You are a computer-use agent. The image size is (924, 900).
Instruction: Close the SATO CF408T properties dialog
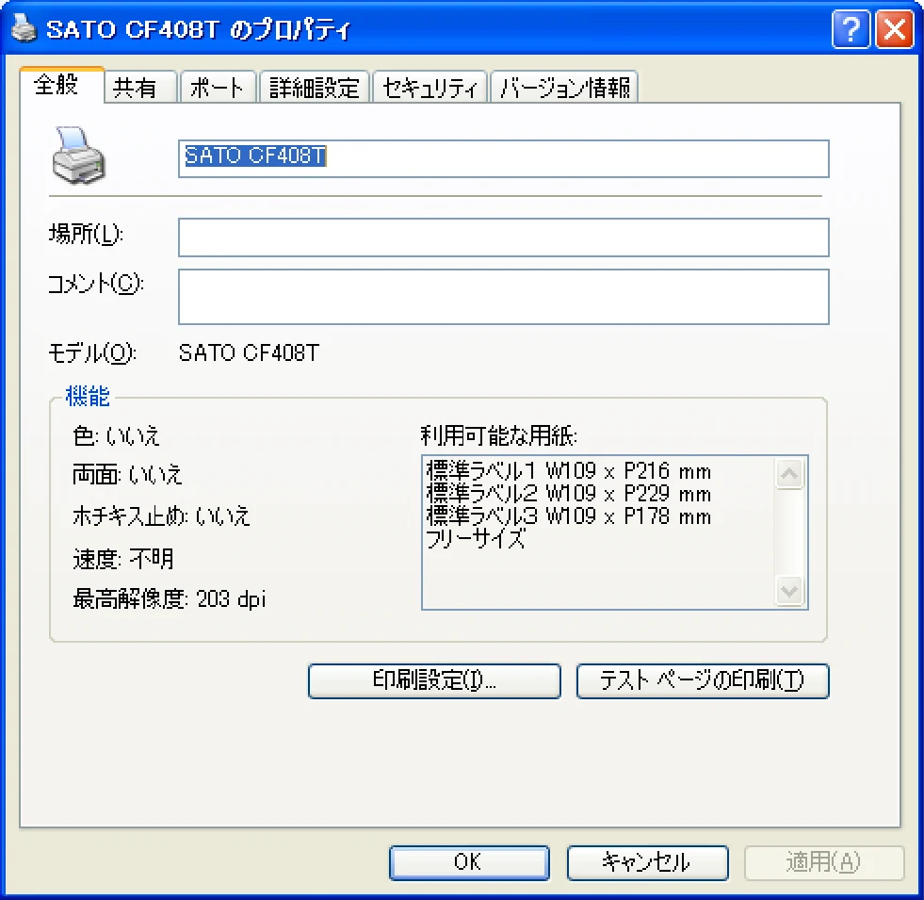[x=895, y=29]
